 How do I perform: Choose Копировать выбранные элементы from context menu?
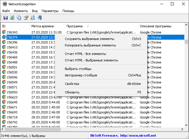point(101,45)
